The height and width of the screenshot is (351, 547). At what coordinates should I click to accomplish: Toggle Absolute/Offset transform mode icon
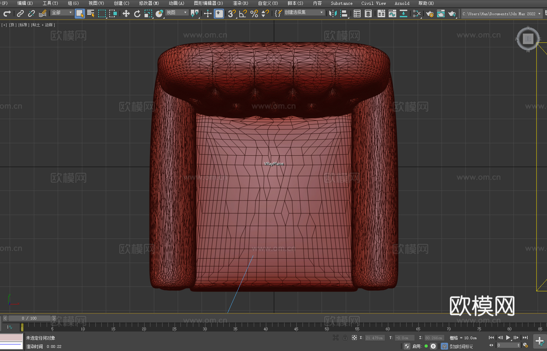pos(354,338)
